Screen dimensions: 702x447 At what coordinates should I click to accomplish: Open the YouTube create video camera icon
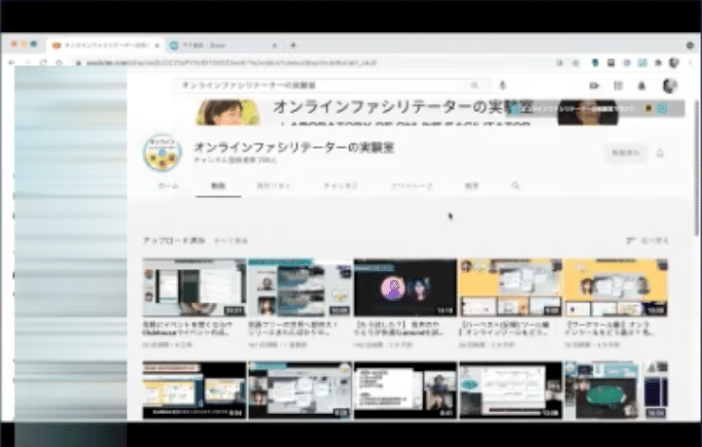(594, 86)
